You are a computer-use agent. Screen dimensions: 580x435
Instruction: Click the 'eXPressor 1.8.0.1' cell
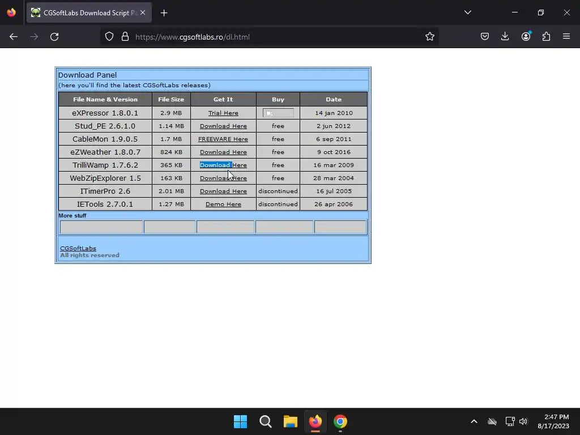click(x=105, y=113)
